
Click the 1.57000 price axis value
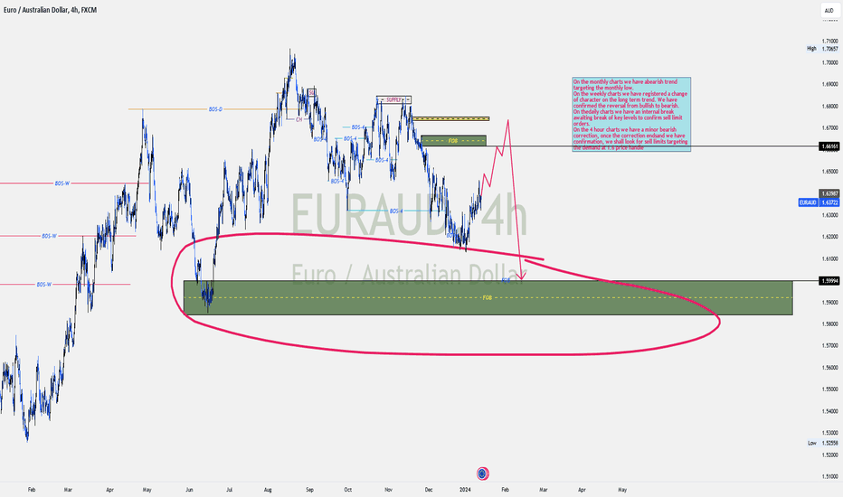coord(829,345)
